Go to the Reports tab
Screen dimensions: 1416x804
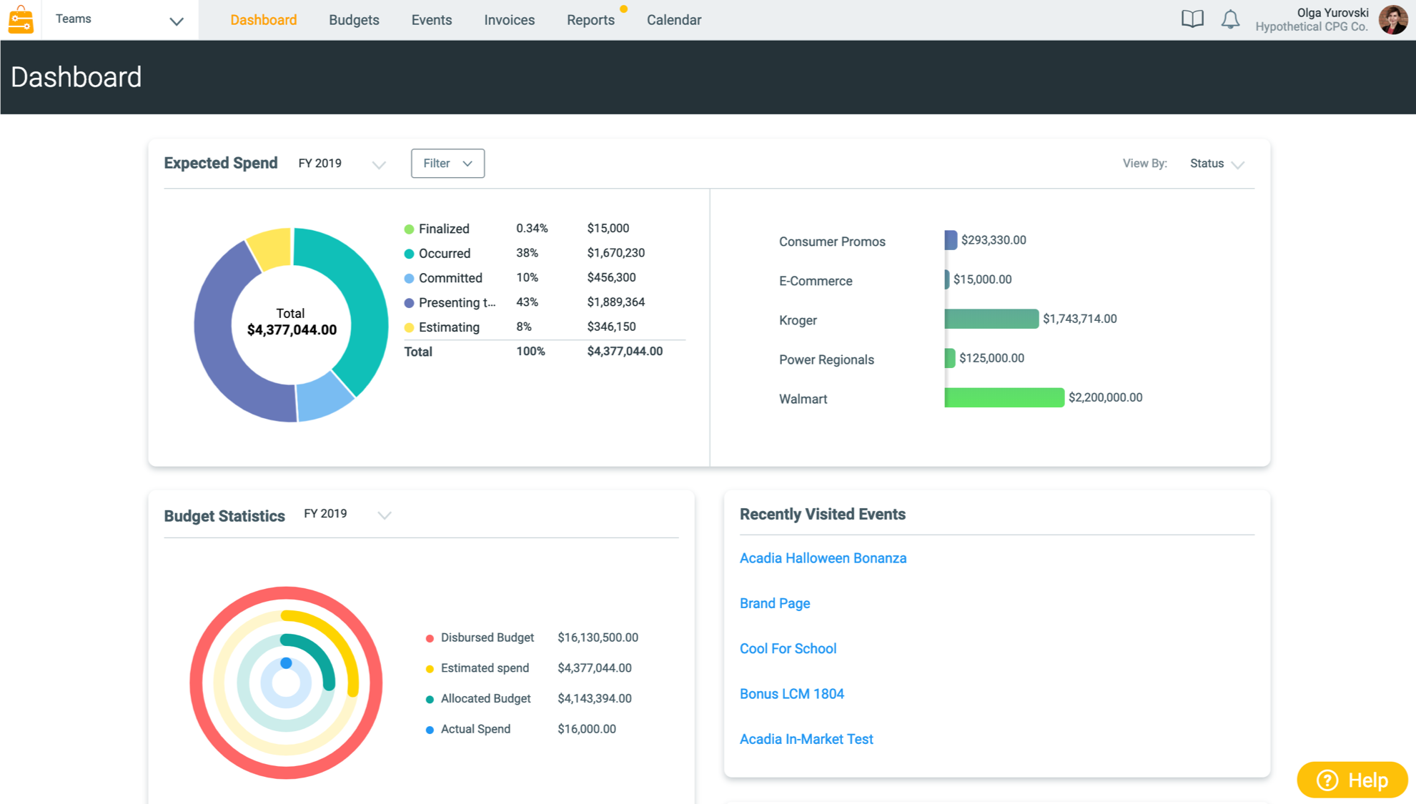(590, 20)
